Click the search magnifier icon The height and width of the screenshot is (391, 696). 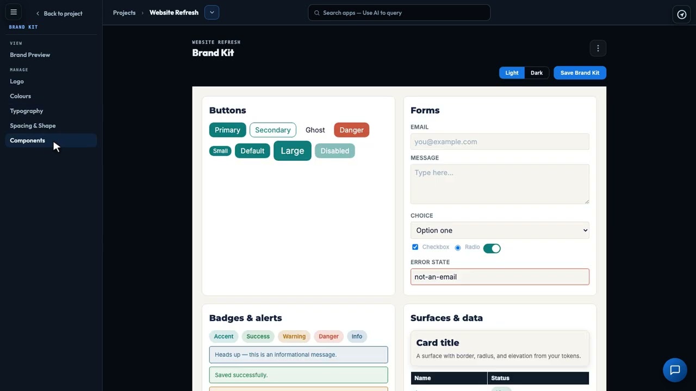point(317,13)
